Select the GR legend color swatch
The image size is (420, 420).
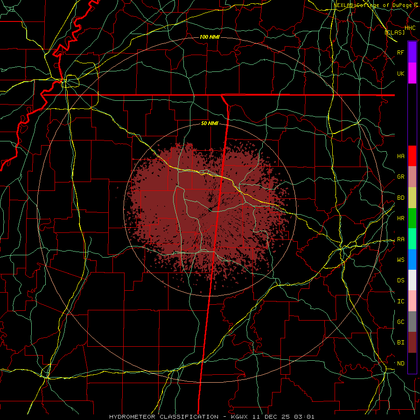click(x=412, y=177)
